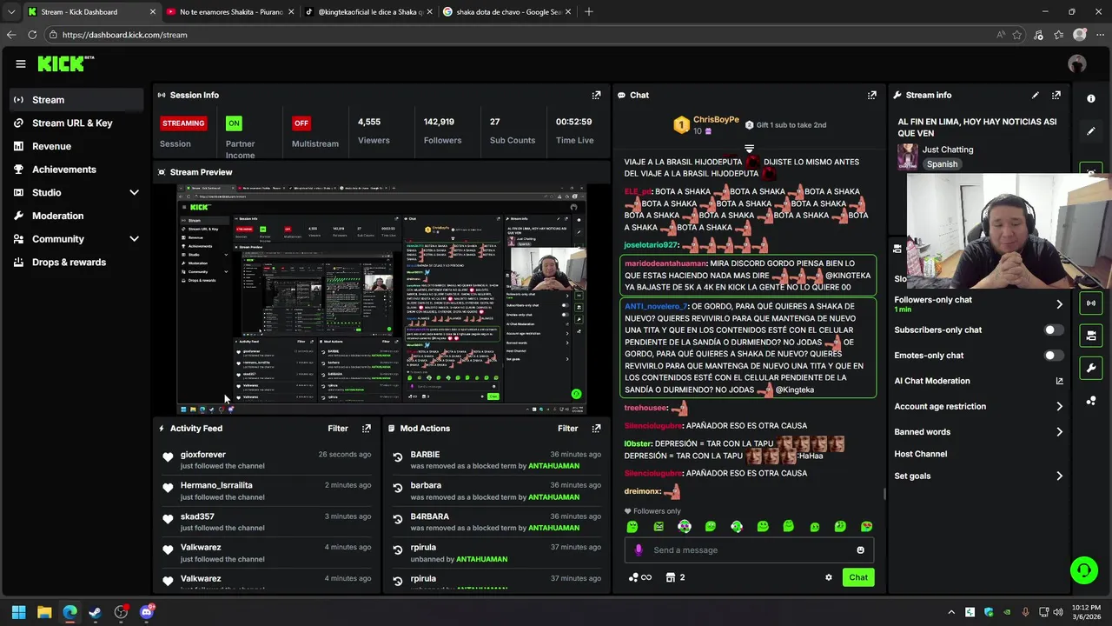Open the Activity Feed Filter

click(338, 429)
